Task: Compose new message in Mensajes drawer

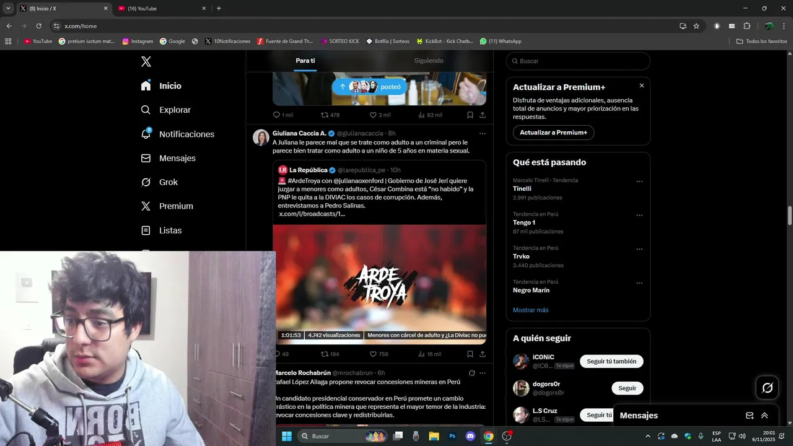Action: click(750, 416)
